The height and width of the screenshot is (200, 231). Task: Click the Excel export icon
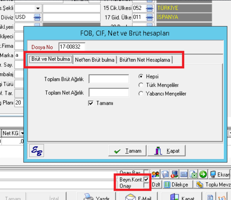(193, 174)
